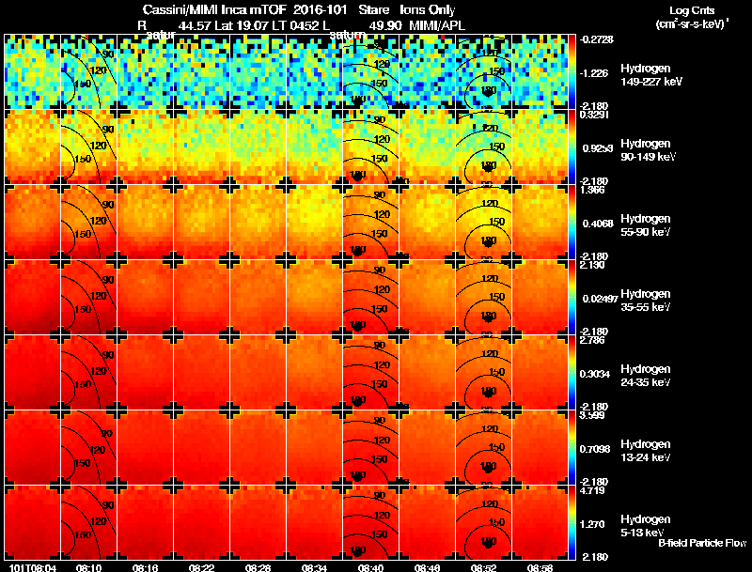Click the 'Hydrogen 149-227 keV' row label
Image resolution: width=752 pixels, height=572 pixels.
pyautogui.click(x=651, y=75)
